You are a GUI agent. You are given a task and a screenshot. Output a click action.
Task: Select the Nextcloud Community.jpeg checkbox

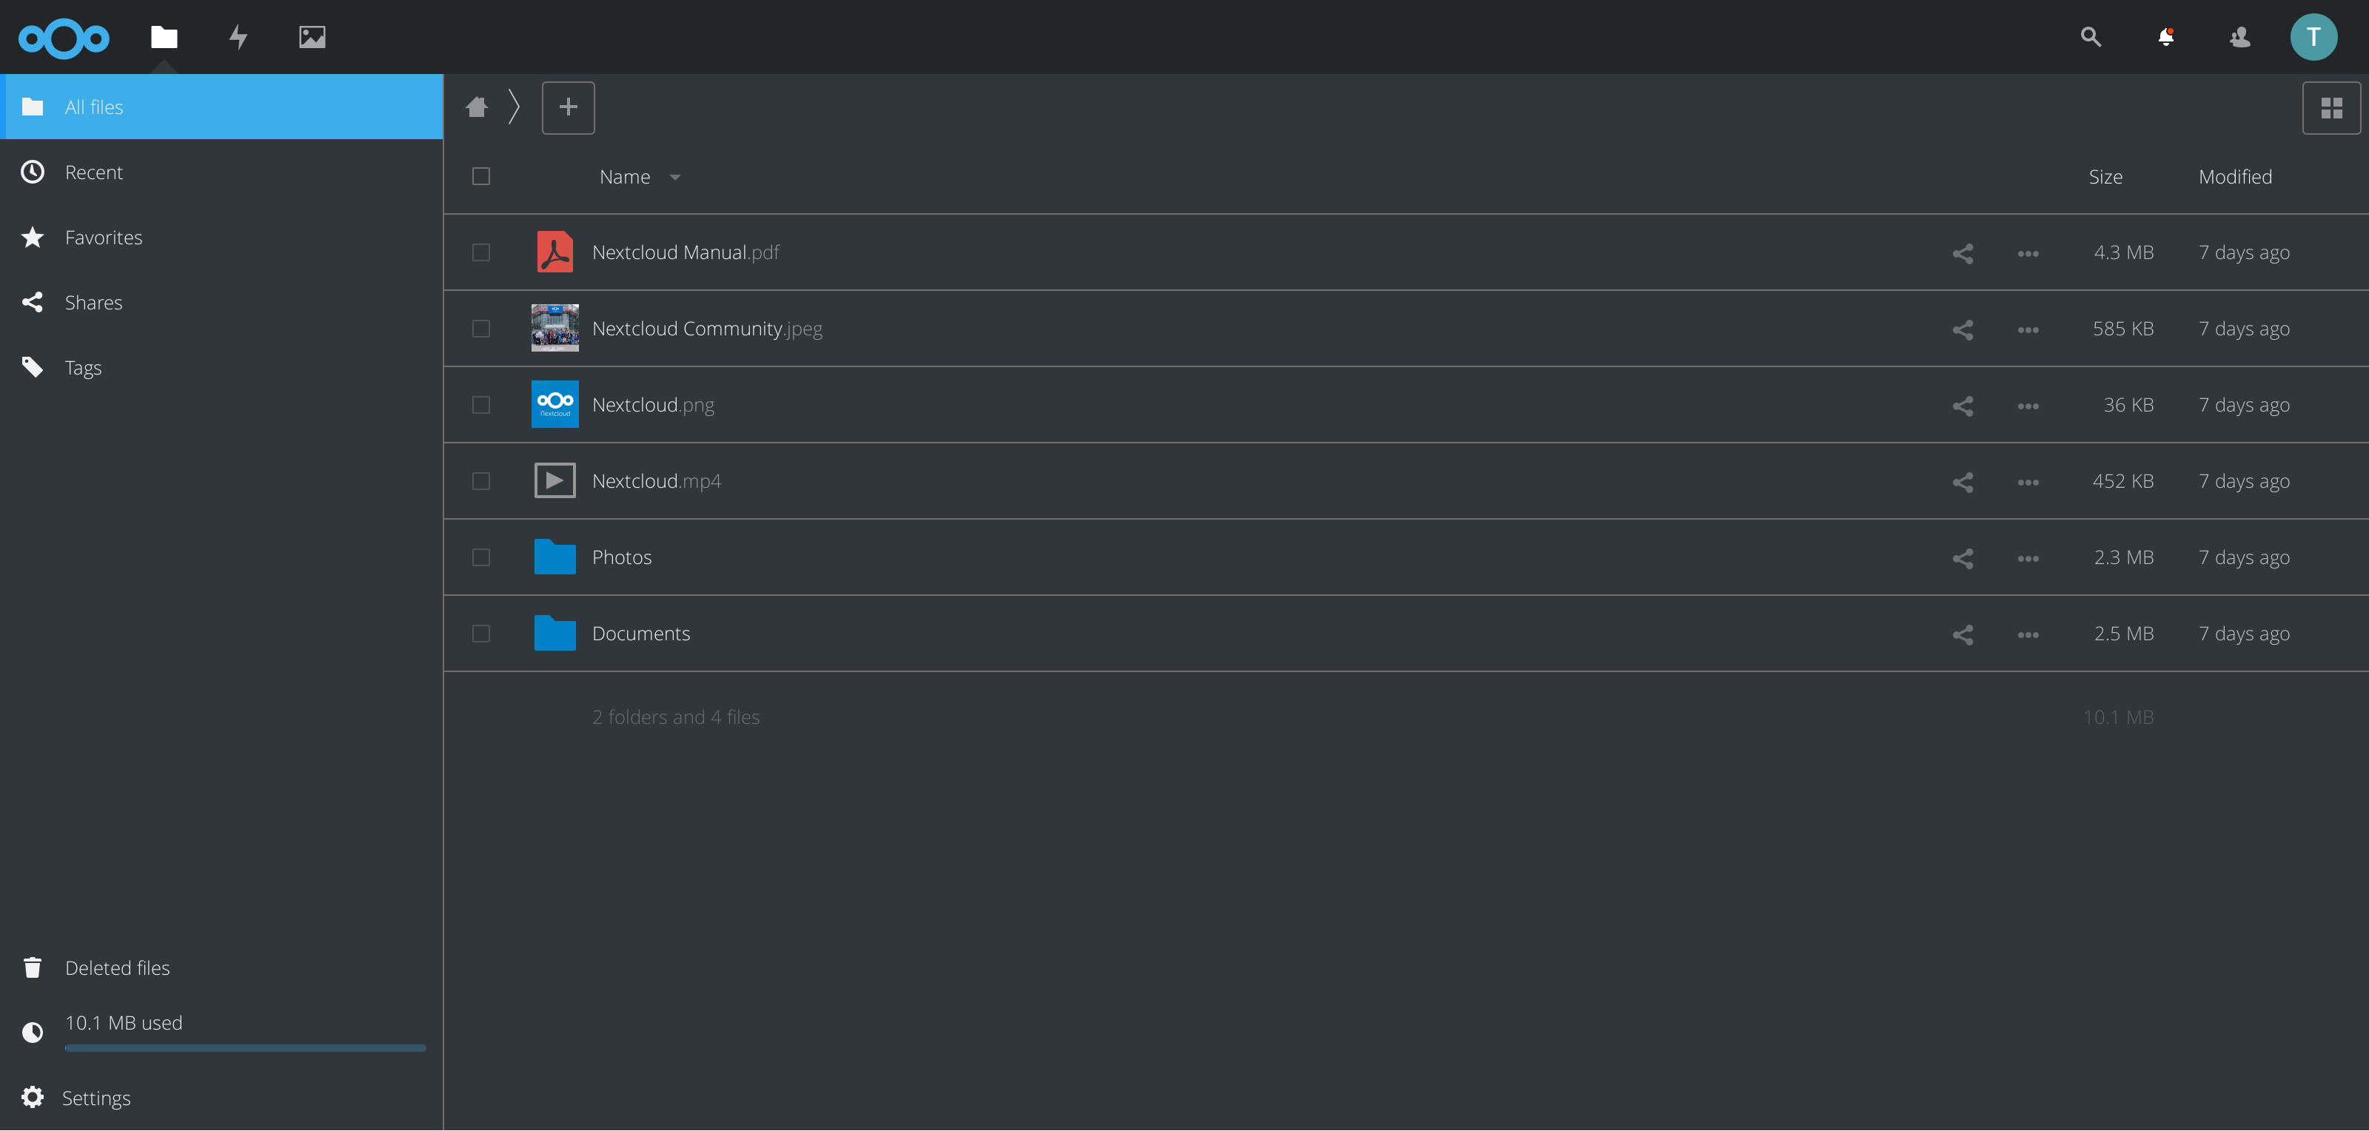coord(481,328)
